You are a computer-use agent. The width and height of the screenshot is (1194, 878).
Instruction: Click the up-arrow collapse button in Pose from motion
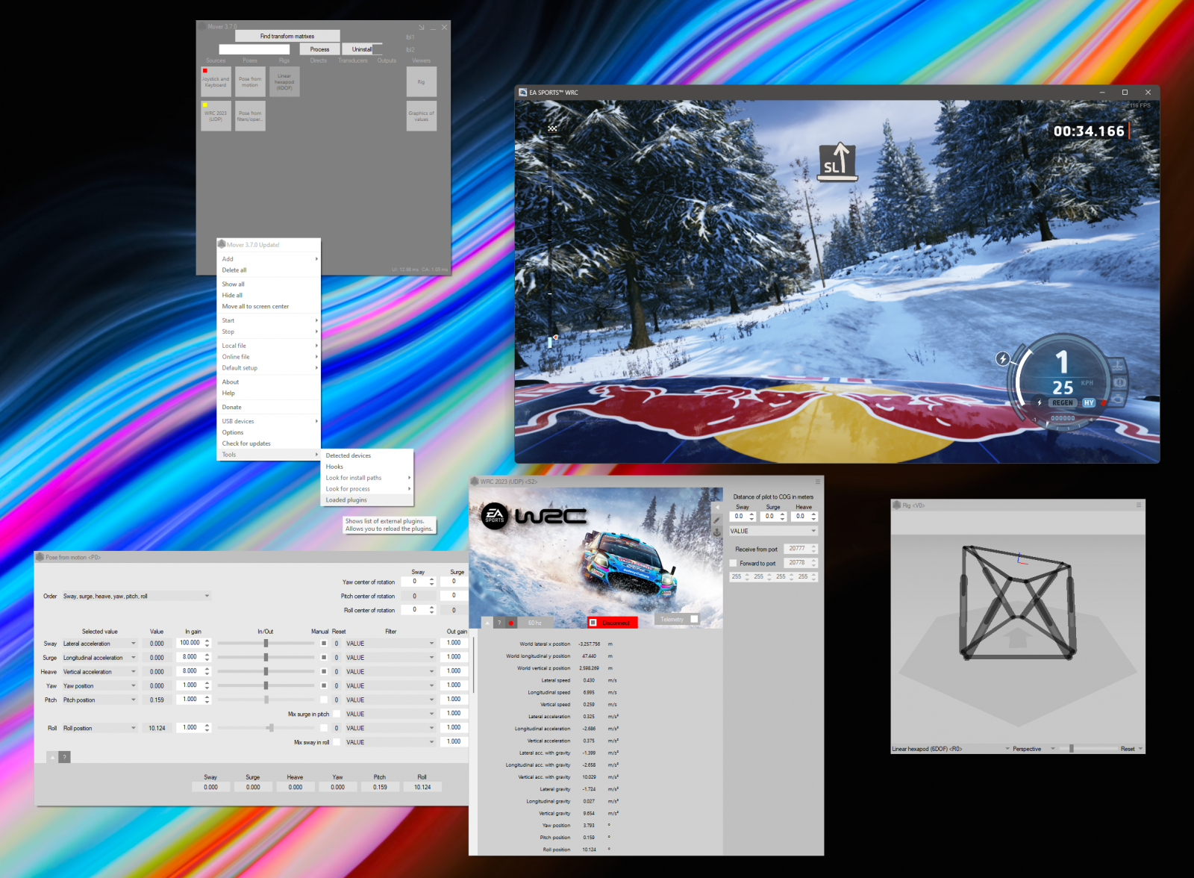click(52, 757)
